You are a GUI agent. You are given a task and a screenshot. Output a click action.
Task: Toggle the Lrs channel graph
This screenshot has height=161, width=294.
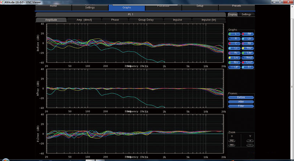[234, 58]
